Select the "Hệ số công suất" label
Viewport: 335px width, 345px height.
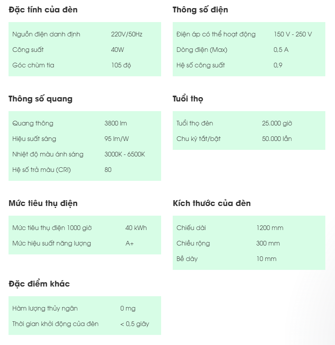[201, 65]
